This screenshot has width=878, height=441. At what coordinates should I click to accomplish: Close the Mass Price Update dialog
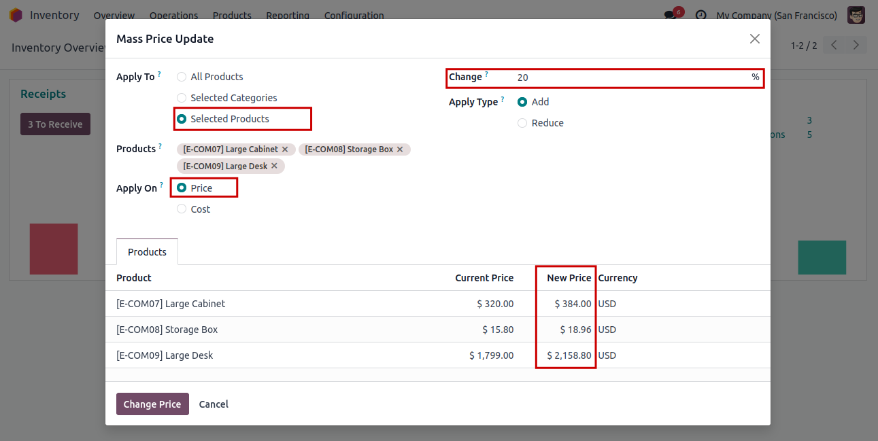pyautogui.click(x=754, y=39)
